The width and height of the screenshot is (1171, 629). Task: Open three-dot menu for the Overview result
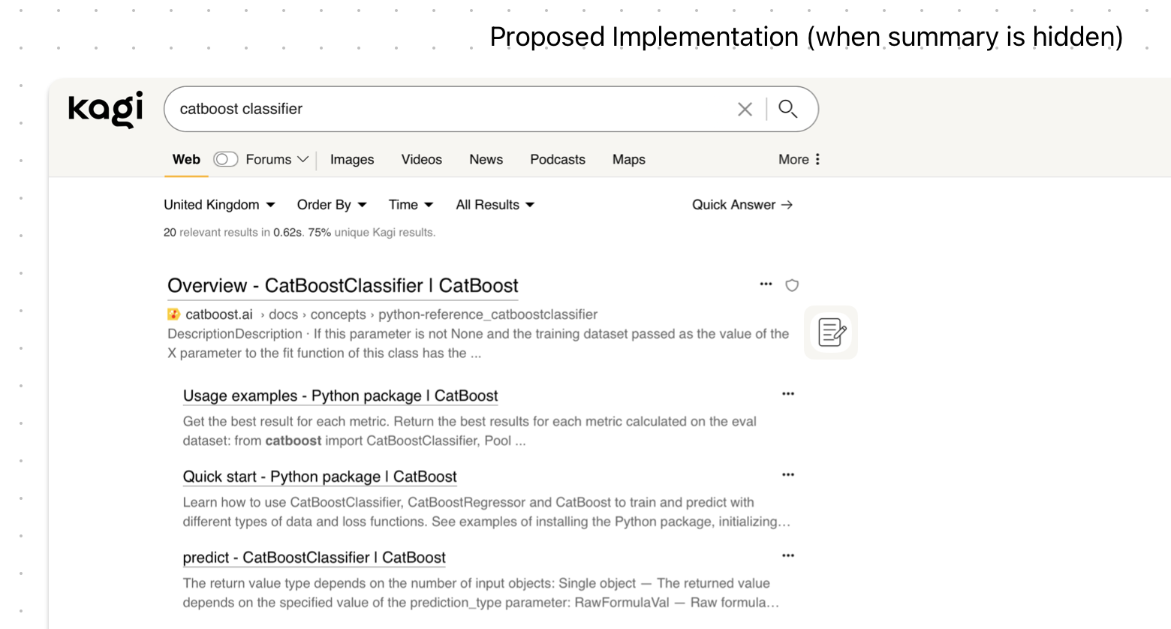(x=766, y=284)
